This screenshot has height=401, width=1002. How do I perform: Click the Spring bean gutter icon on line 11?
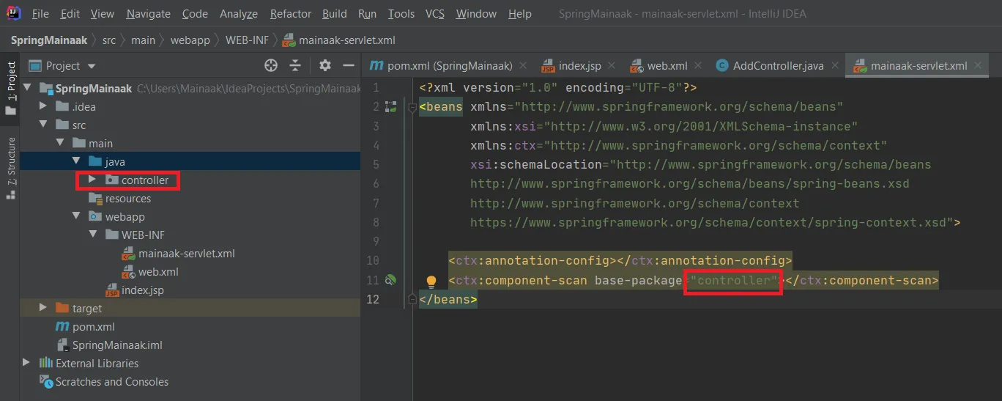(x=391, y=280)
